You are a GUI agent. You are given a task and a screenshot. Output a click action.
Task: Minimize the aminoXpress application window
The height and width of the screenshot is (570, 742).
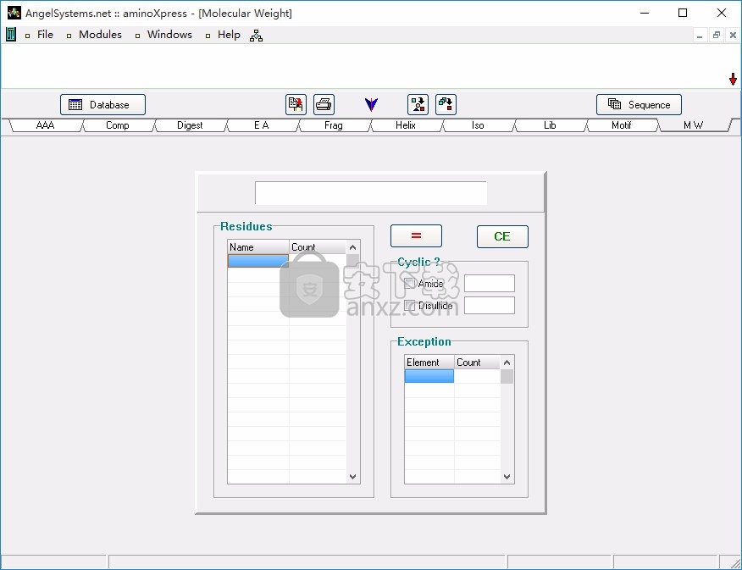[645, 13]
